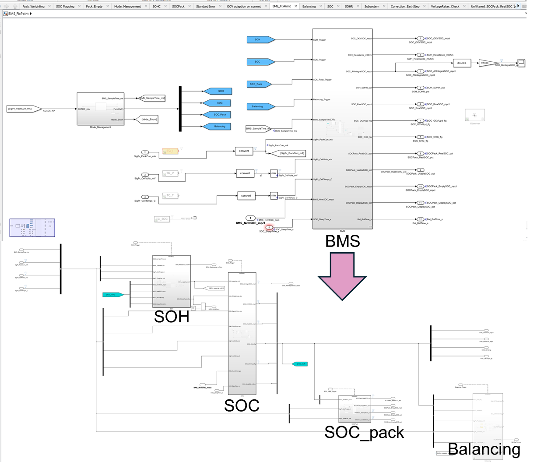The width and height of the screenshot is (537, 469).
Task: Select the [Mode_Enum] Goto block
Action: tap(149, 119)
